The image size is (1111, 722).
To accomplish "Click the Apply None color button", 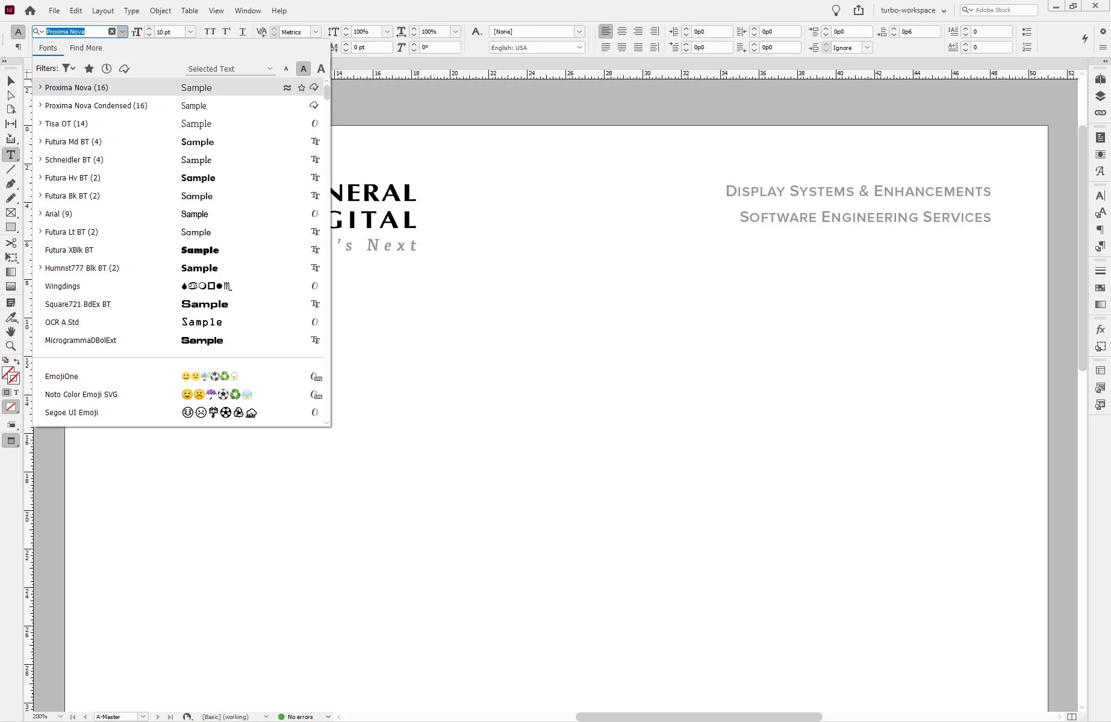I will point(11,407).
